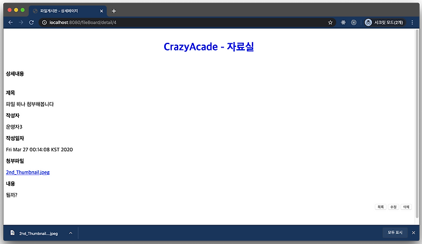Image resolution: width=422 pixels, height=244 pixels.
Task: Click the macOS yellow minimize window button
Action: 16,10
